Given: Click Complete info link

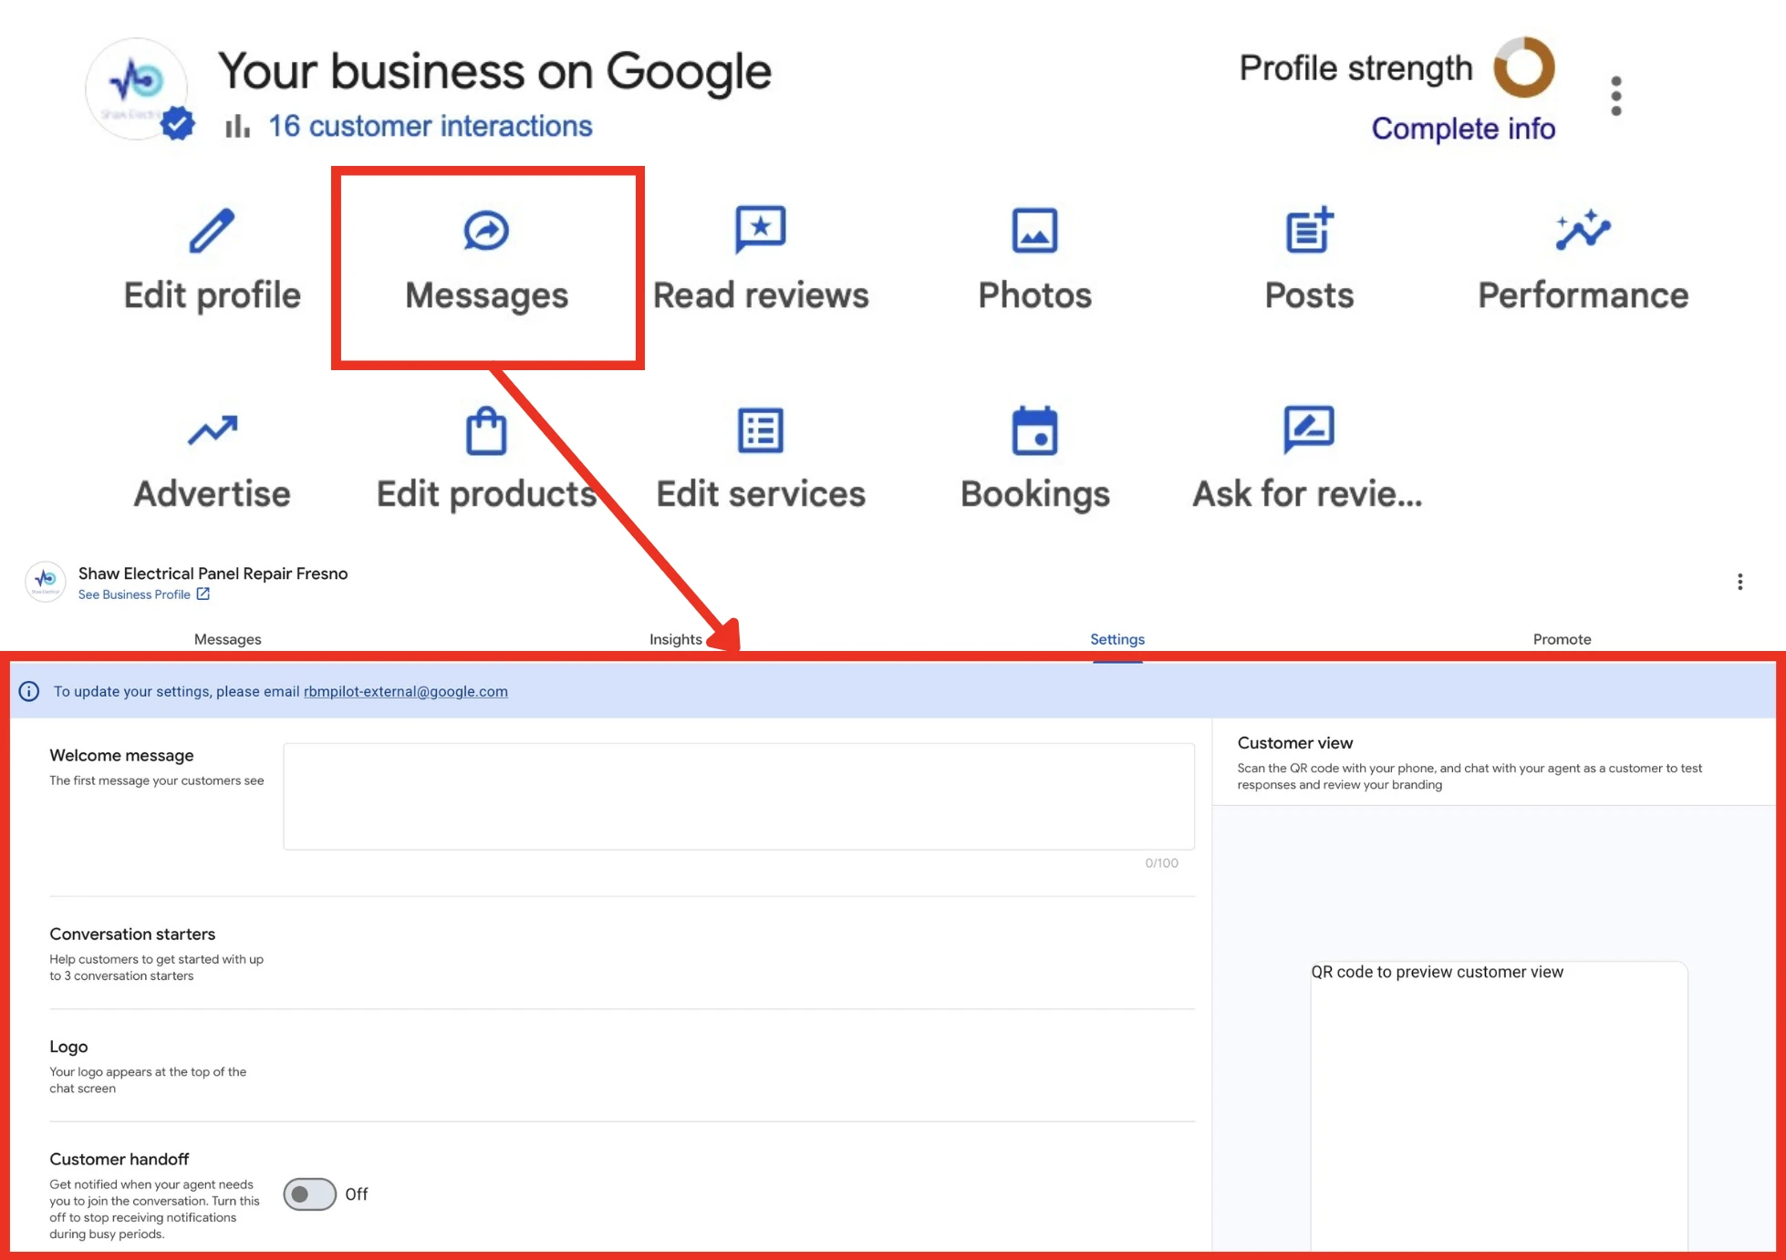Looking at the screenshot, I should tap(1463, 129).
